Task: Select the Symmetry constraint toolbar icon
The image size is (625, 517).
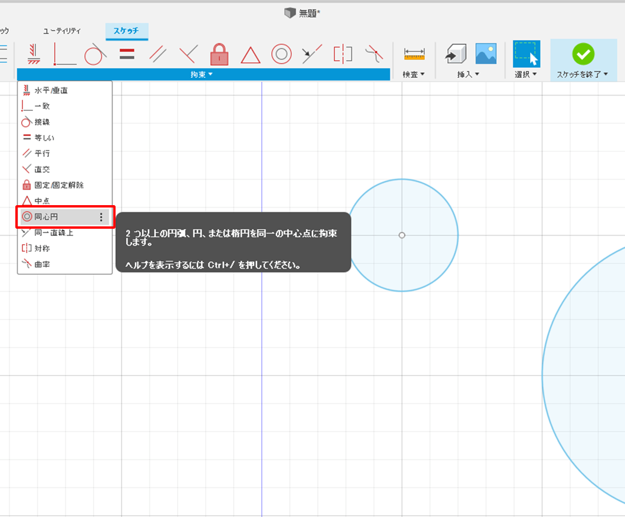Action: [343, 54]
